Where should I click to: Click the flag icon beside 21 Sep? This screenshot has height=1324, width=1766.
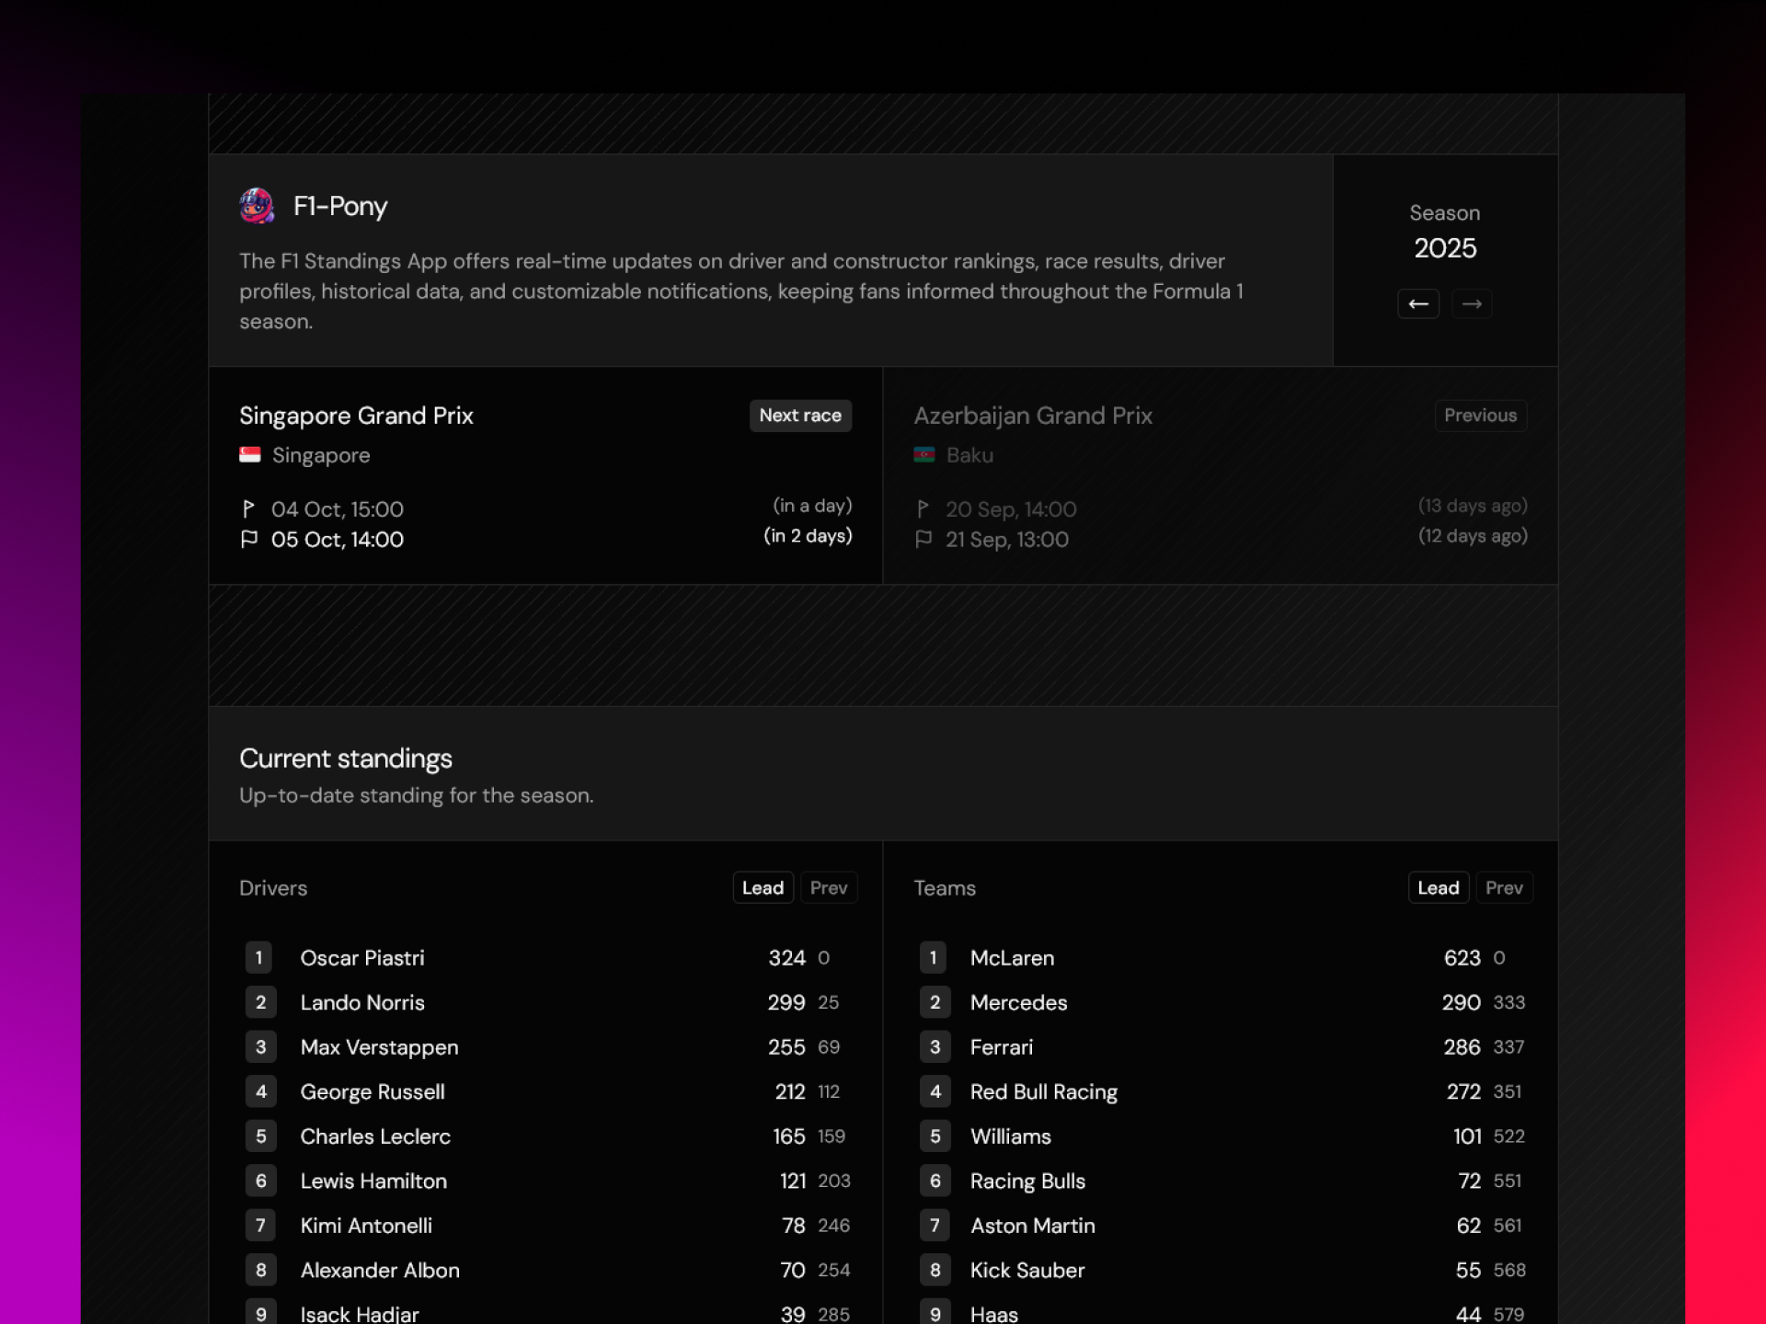[923, 540]
